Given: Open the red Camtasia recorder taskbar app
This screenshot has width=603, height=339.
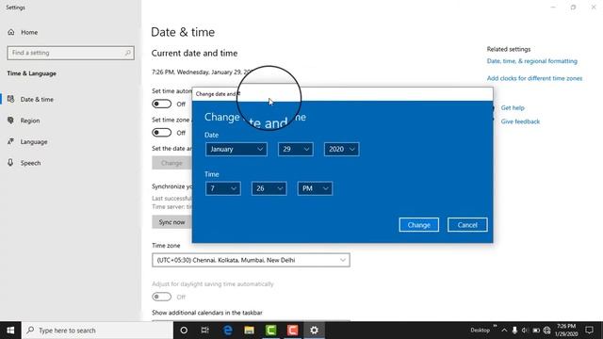Looking at the screenshot, I should click(292, 331).
